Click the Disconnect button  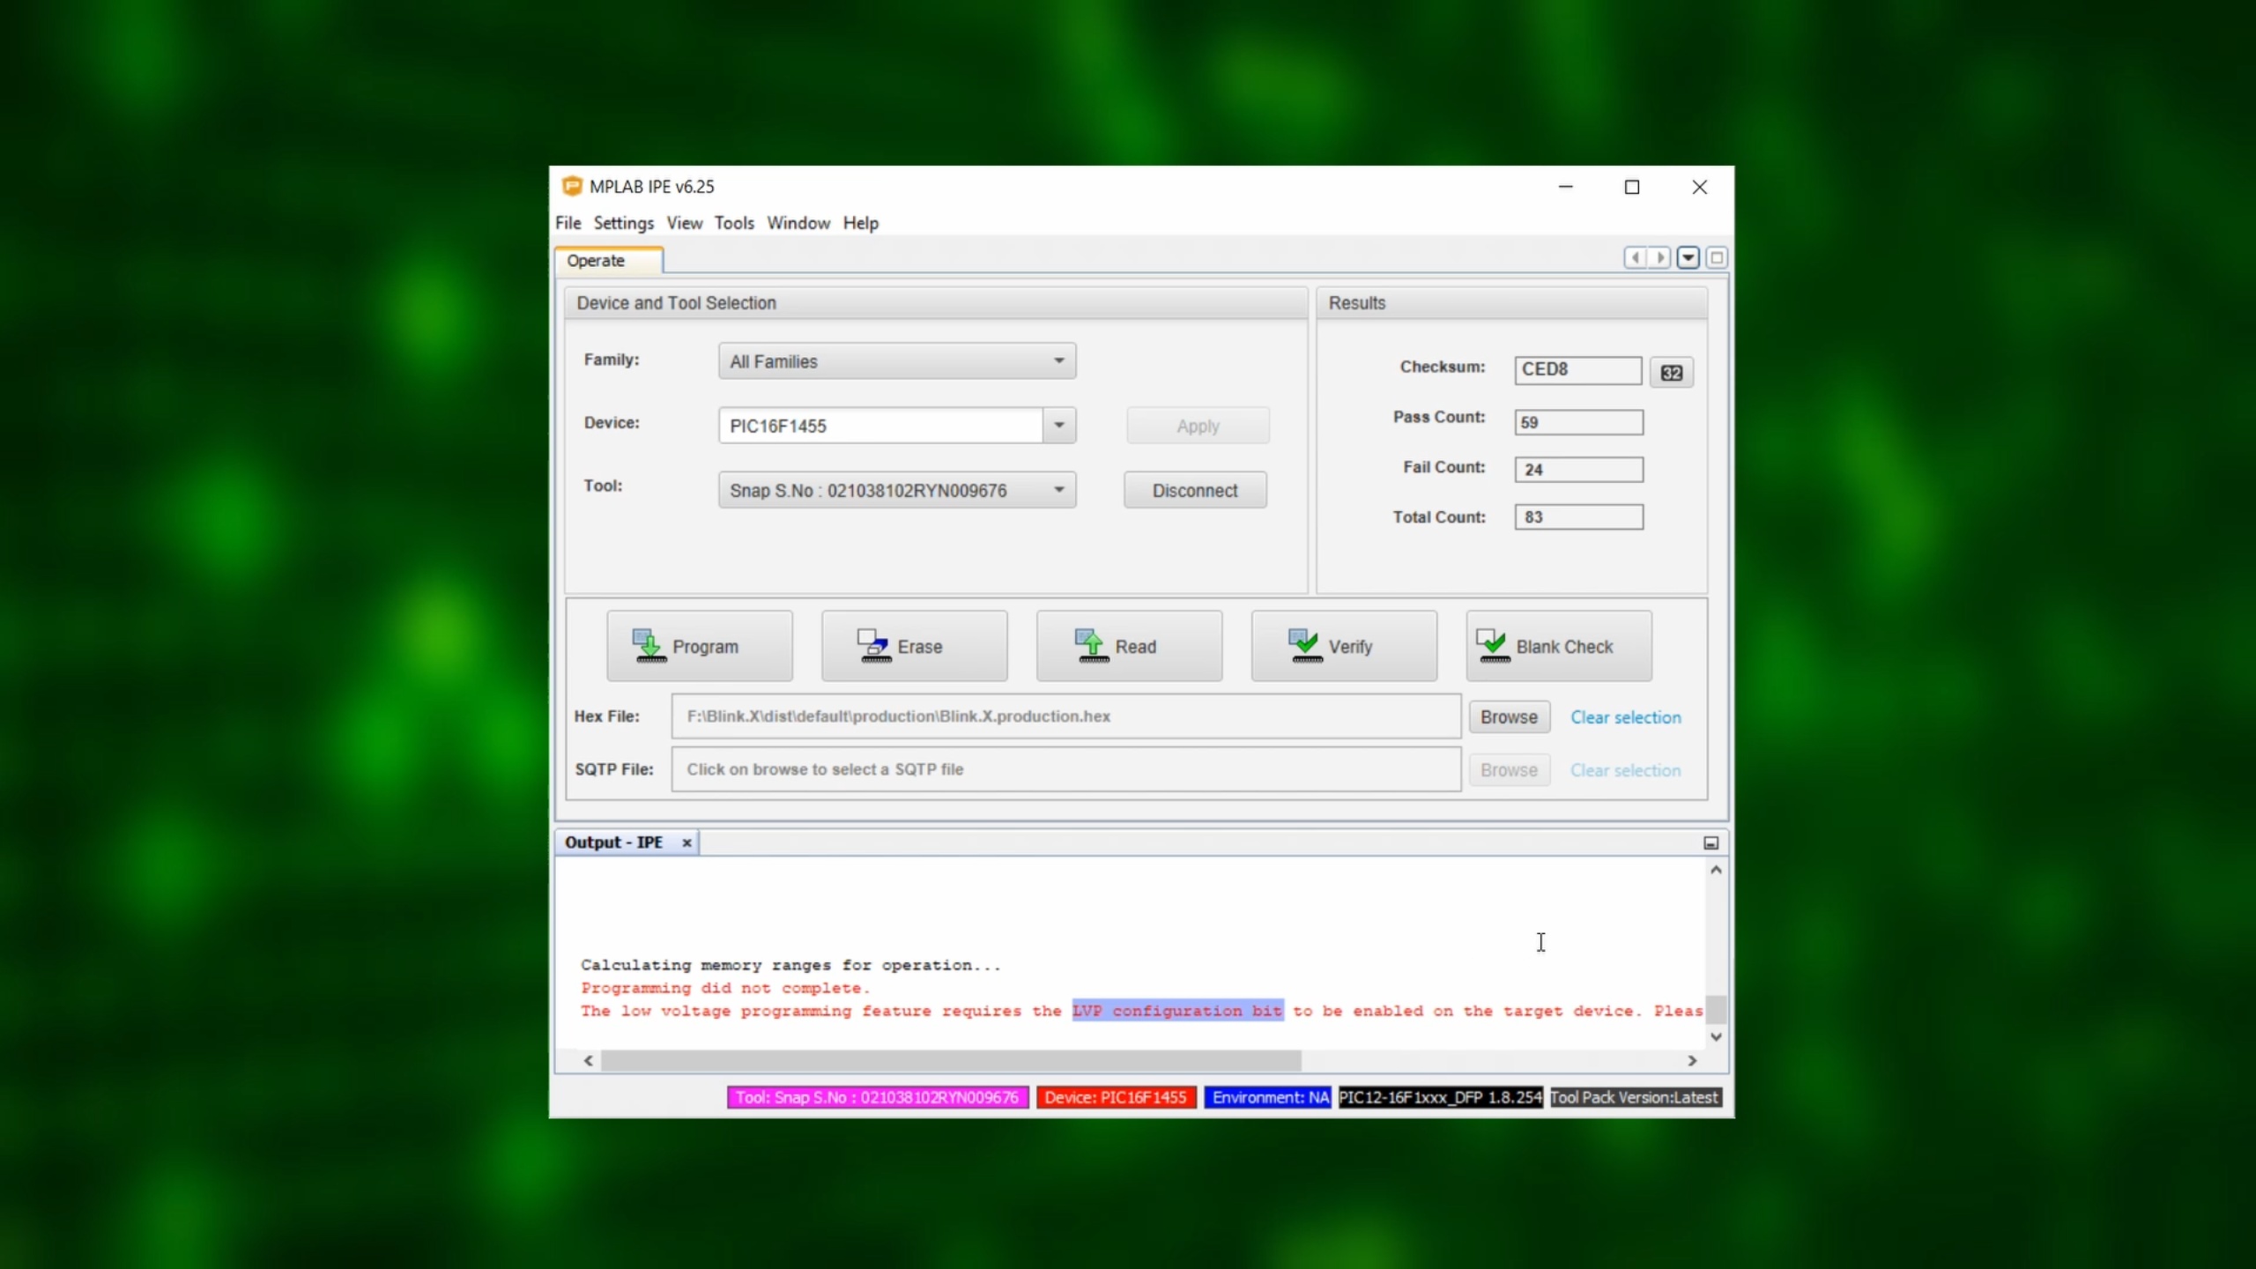click(x=1194, y=491)
